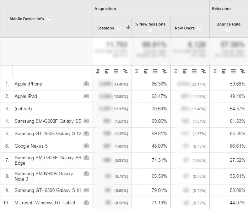This screenshot has width=248, height=209.
Task: Sort table by Bounce Rate header
Action: pos(228,24)
